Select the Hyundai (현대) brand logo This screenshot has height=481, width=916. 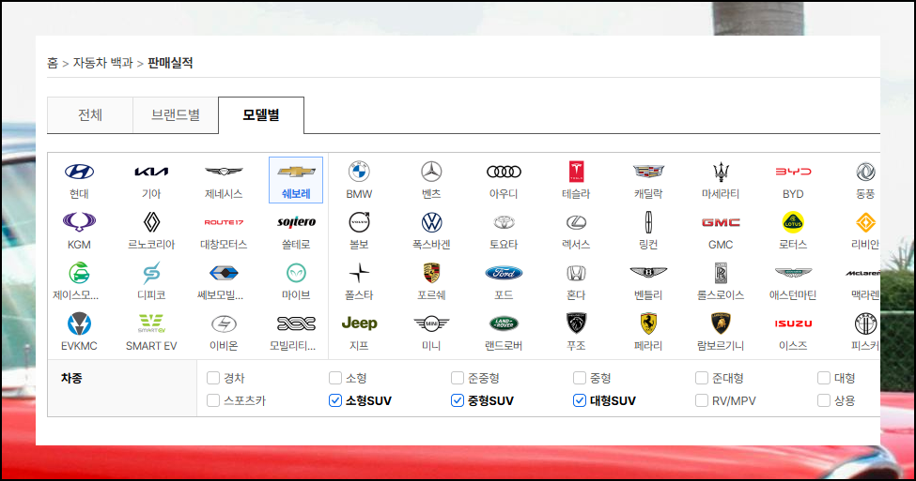(79, 172)
